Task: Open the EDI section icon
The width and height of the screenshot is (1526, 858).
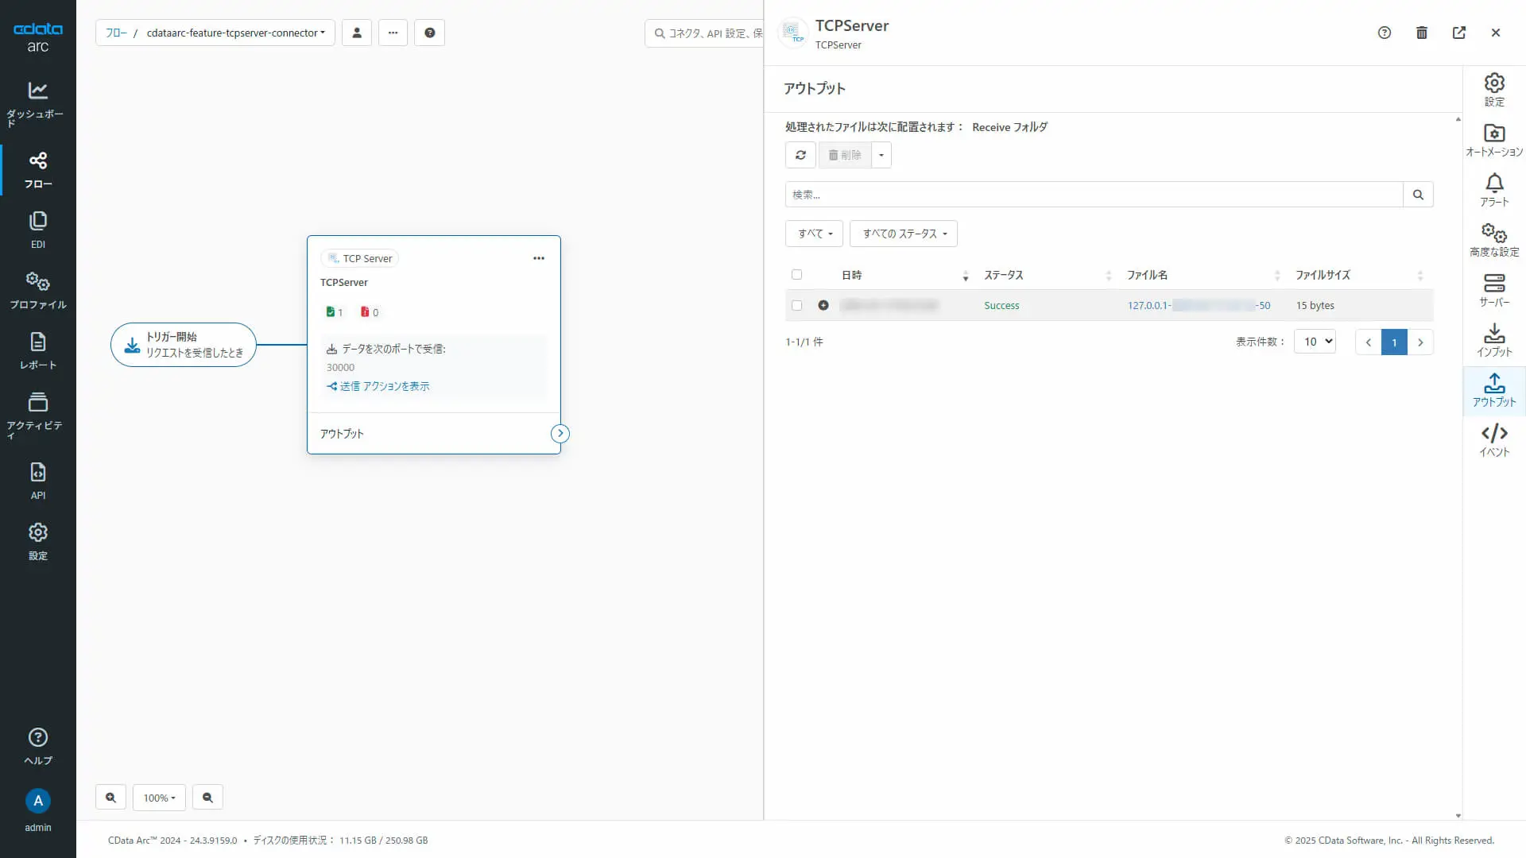Action: click(37, 229)
